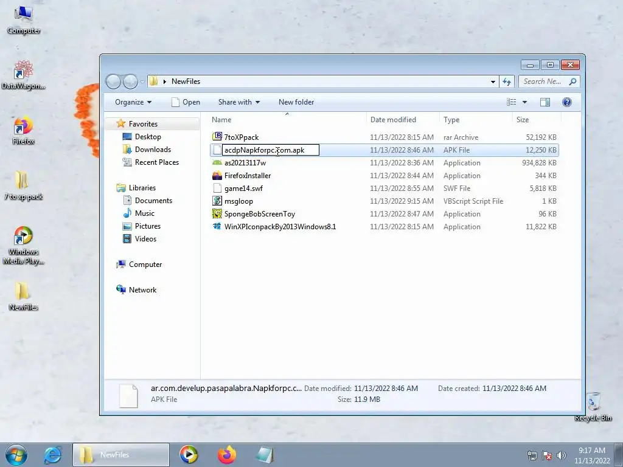The width and height of the screenshot is (623, 467).
Task: Select the msgloop file name
Action: 238,201
